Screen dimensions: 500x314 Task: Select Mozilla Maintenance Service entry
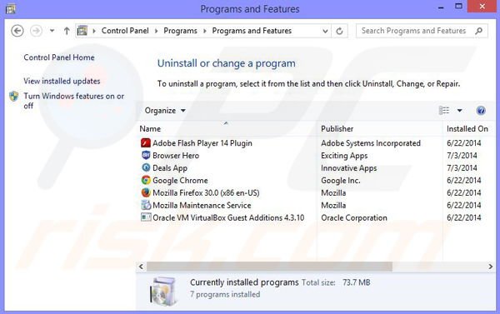tap(202, 205)
